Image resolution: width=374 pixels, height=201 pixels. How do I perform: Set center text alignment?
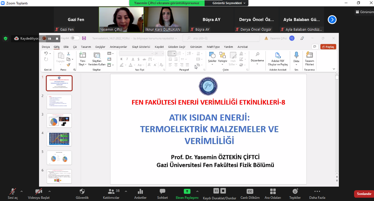[x=176, y=65]
